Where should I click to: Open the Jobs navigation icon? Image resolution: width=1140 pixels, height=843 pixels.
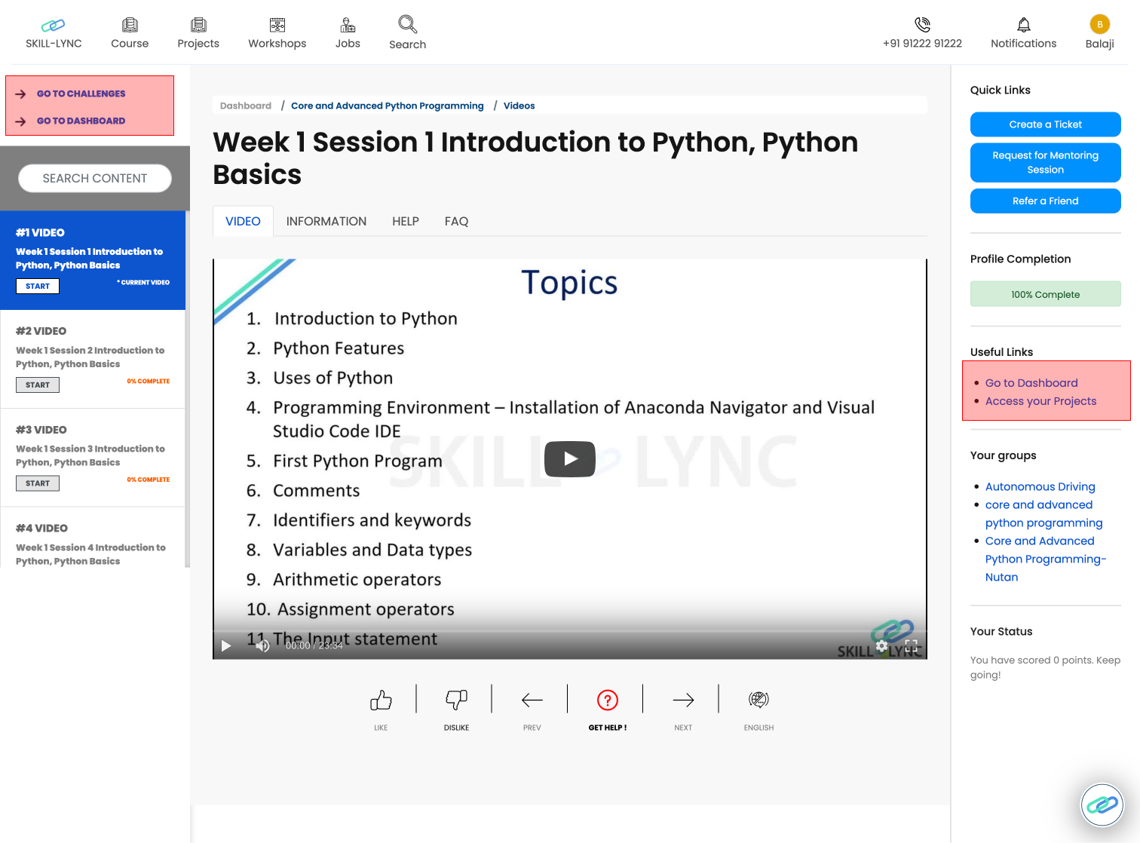pyautogui.click(x=348, y=25)
